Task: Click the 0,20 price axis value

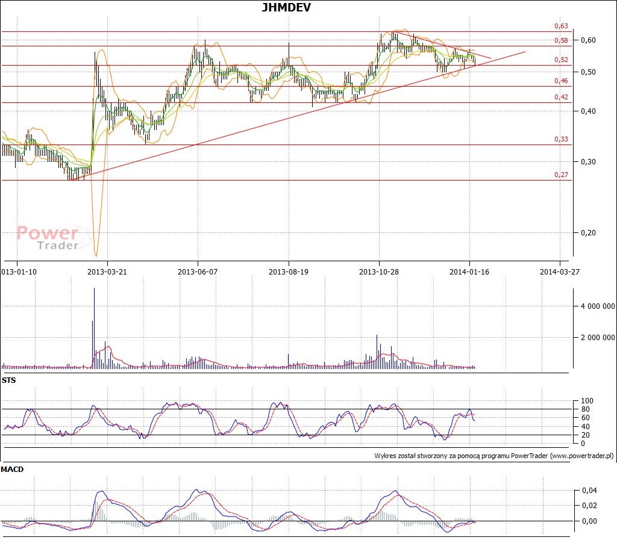Action: pos(588,233)
